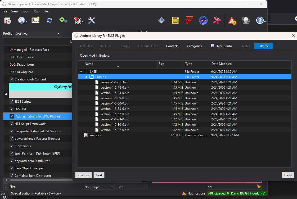This screenshot has width=297, height=199.
Task: Open the File menu
Action: (x=5, y=11)
